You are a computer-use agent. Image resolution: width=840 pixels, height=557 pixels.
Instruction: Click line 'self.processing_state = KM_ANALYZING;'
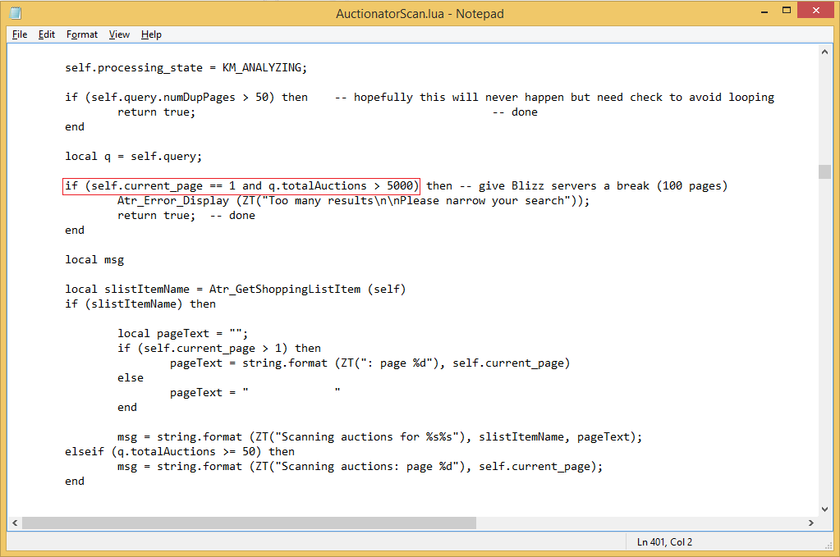[186, 68]
